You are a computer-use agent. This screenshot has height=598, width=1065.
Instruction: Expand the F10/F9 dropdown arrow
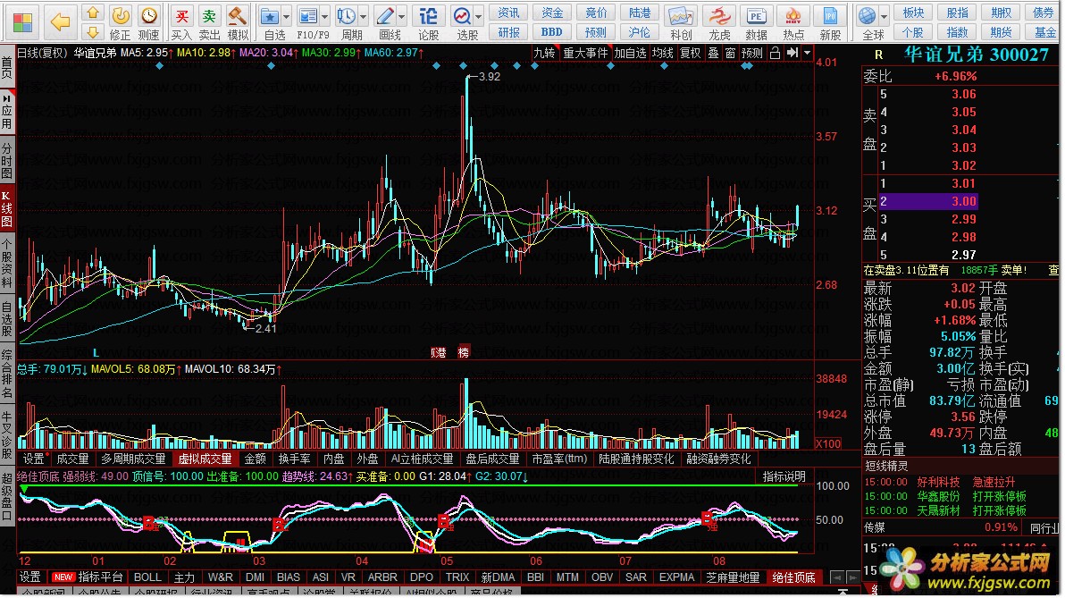[326, 16]
